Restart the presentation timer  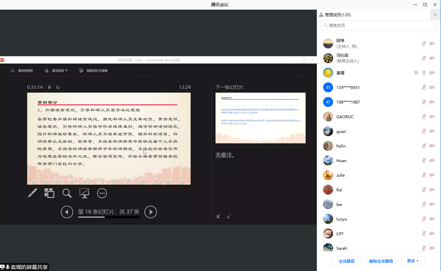point(58,87)
